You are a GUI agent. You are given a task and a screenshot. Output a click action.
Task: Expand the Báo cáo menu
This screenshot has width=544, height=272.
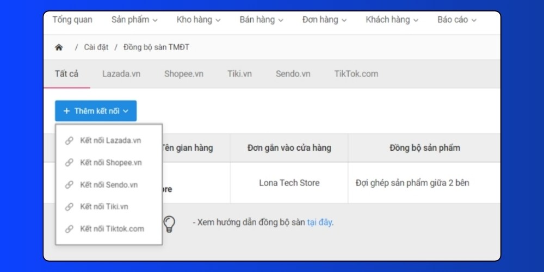click(x=456, y=20)
